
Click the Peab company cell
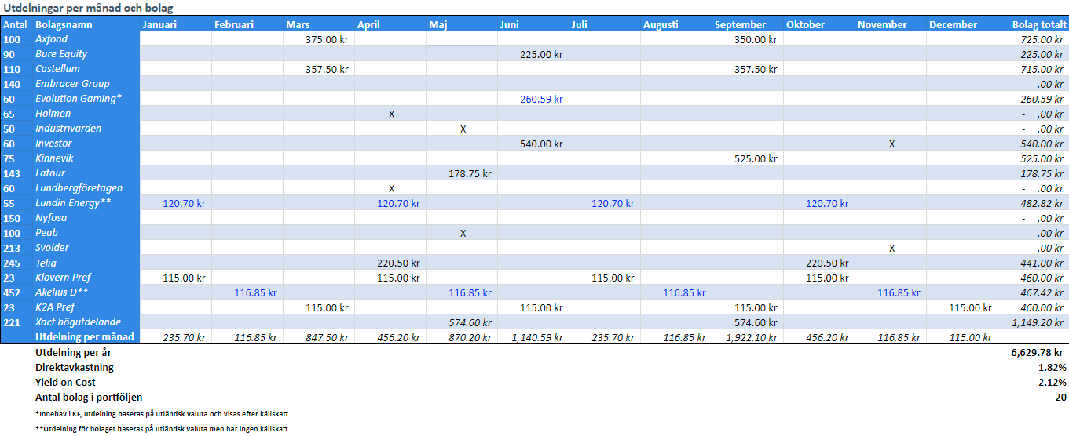point(86,233)
